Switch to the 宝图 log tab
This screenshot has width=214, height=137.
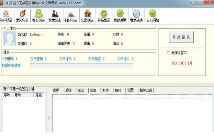coord(130,90)
